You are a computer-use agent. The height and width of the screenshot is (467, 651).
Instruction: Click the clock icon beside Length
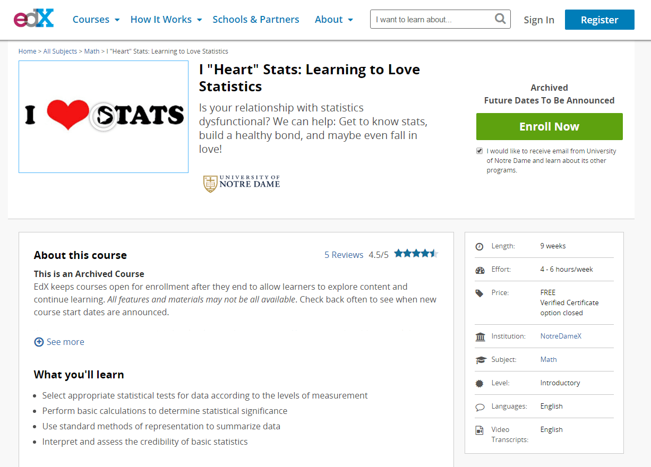click(479, 246)
